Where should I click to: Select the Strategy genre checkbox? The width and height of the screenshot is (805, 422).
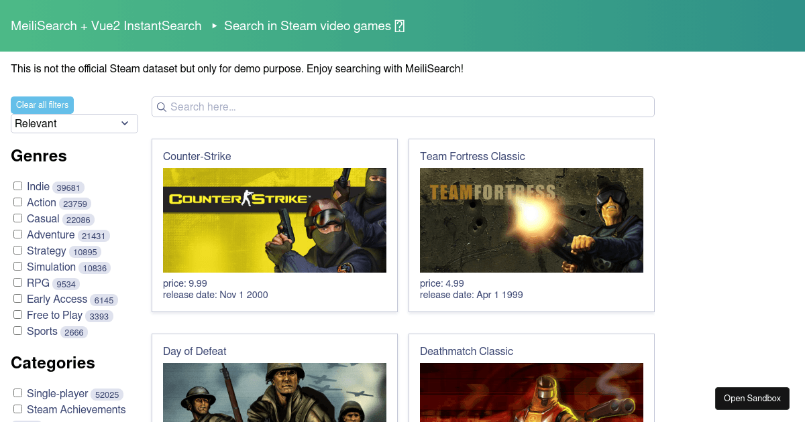18,251
